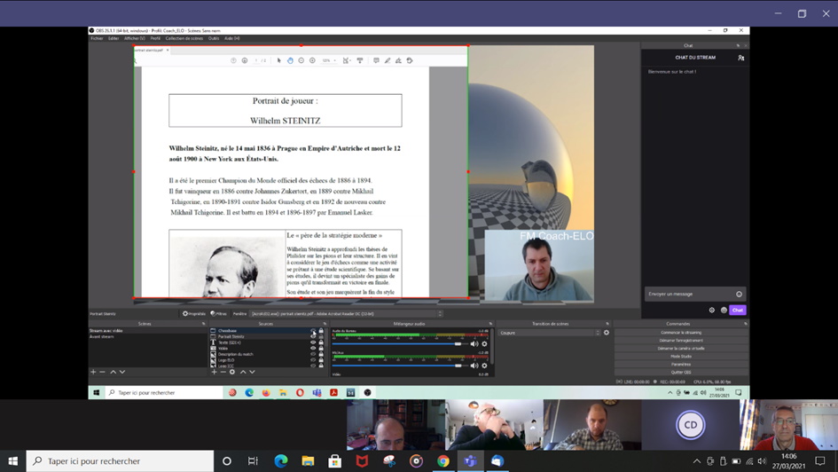Viewport: 838px width, 472px height.
Task: Open OBS Collection de scènes menu
Action: pyautogui.click(x=184, y=38)
